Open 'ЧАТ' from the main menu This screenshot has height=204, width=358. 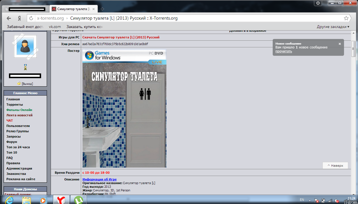click(10, 120)
